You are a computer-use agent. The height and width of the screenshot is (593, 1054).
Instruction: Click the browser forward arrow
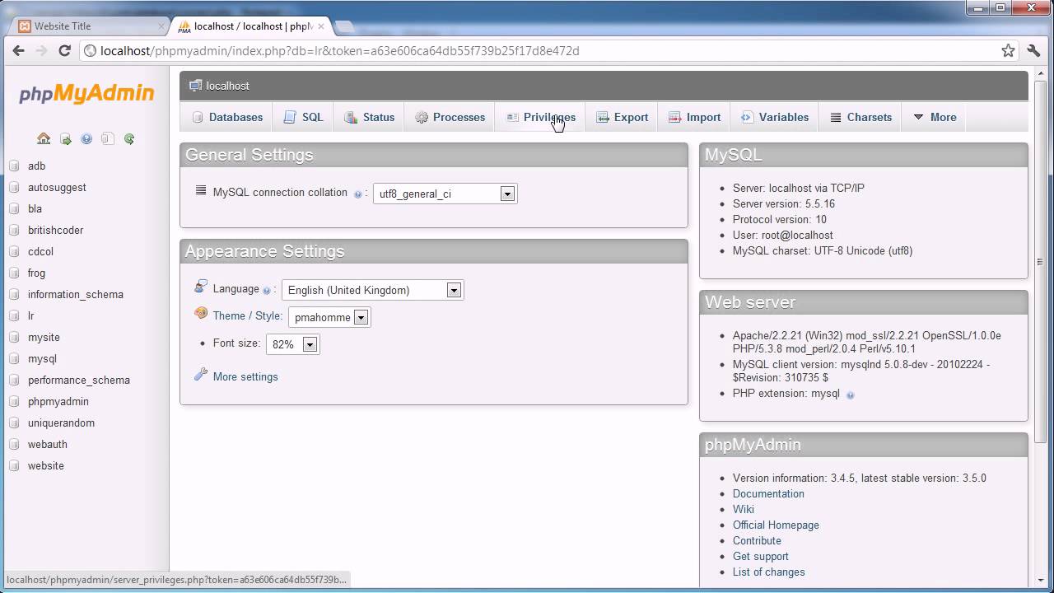coord(41,50)
